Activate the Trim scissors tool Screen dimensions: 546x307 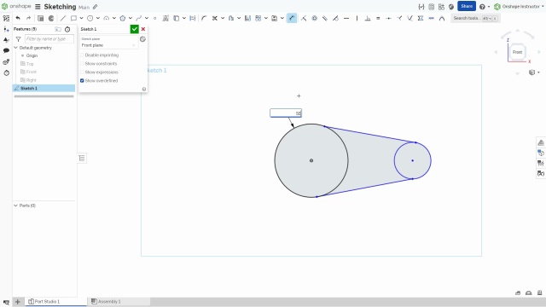coord(215,18)
